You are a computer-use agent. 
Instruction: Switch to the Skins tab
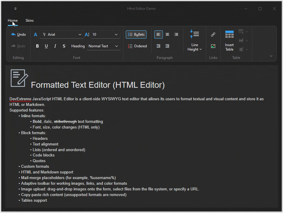[x=29, y=21]
